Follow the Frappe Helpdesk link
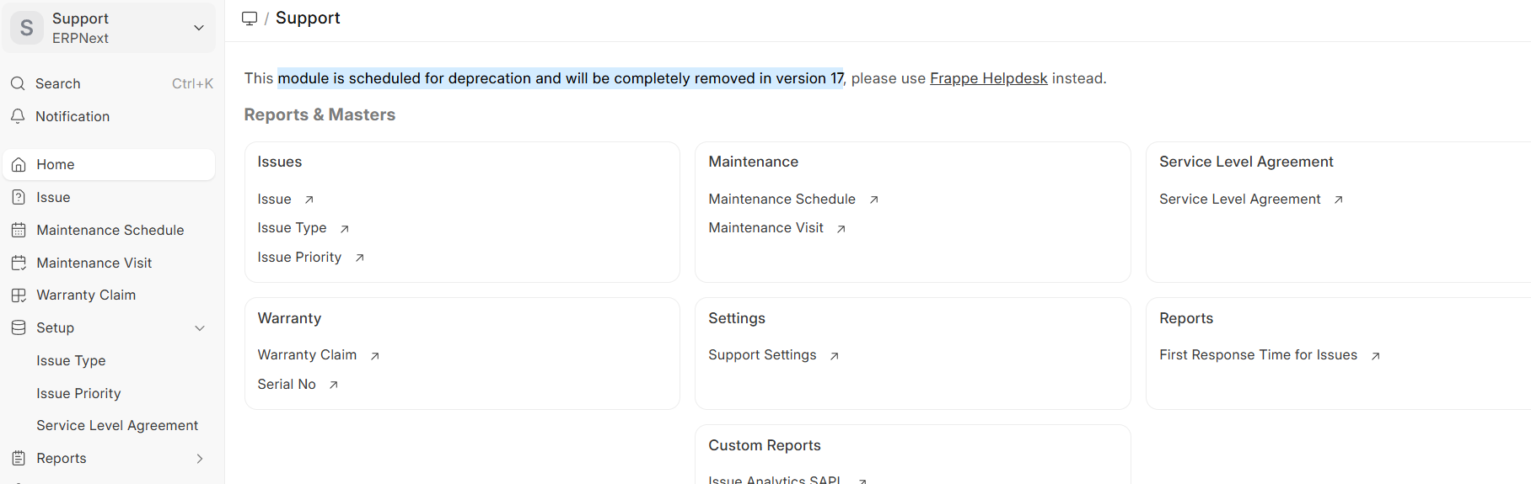Image resolution: width=1531 pixels, height=484 pixels. (988, 78)
